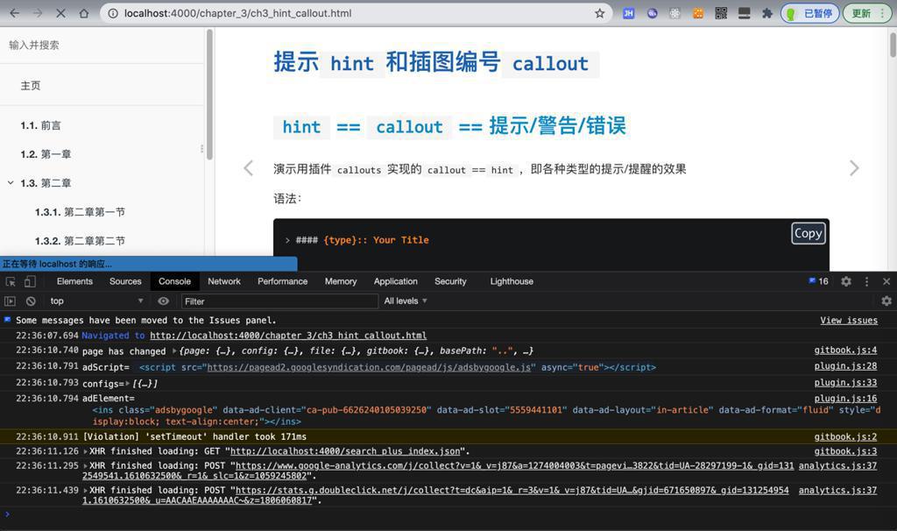Go to the next page arrow
Image resolution: width=897 pixels, height=531 pixels.
(854, 168)
